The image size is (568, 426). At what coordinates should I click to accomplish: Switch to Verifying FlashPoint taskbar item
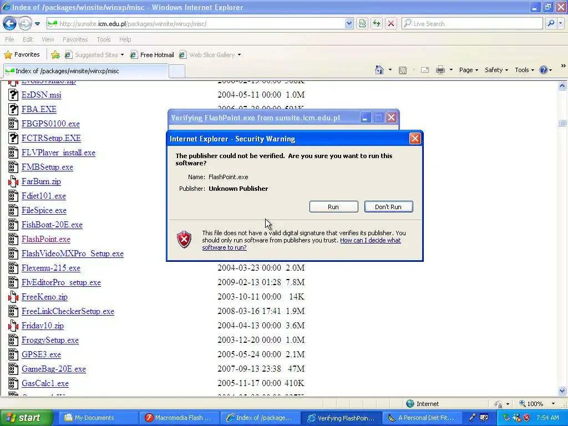coord(342,418)
